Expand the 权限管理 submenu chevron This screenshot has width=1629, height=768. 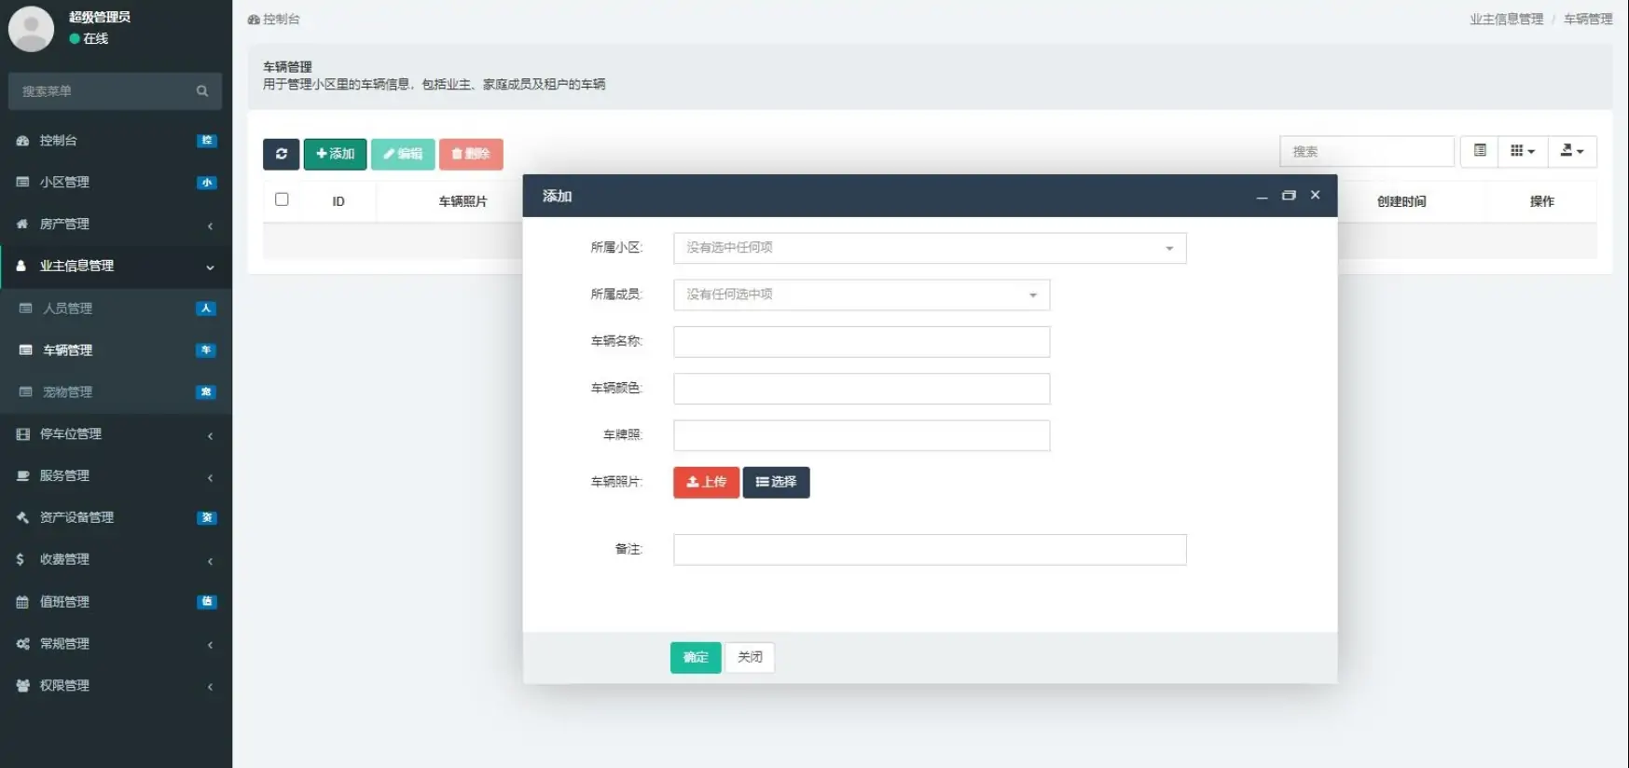(x=210, y=687)
